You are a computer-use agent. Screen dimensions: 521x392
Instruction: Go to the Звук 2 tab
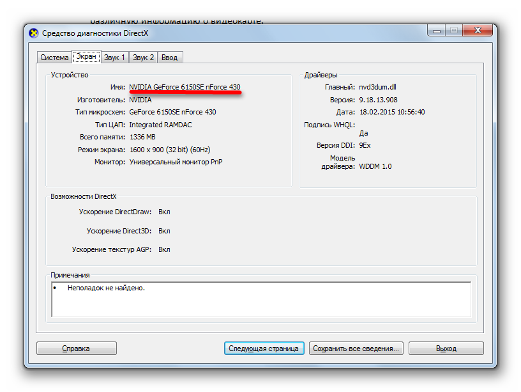point(143,58)
